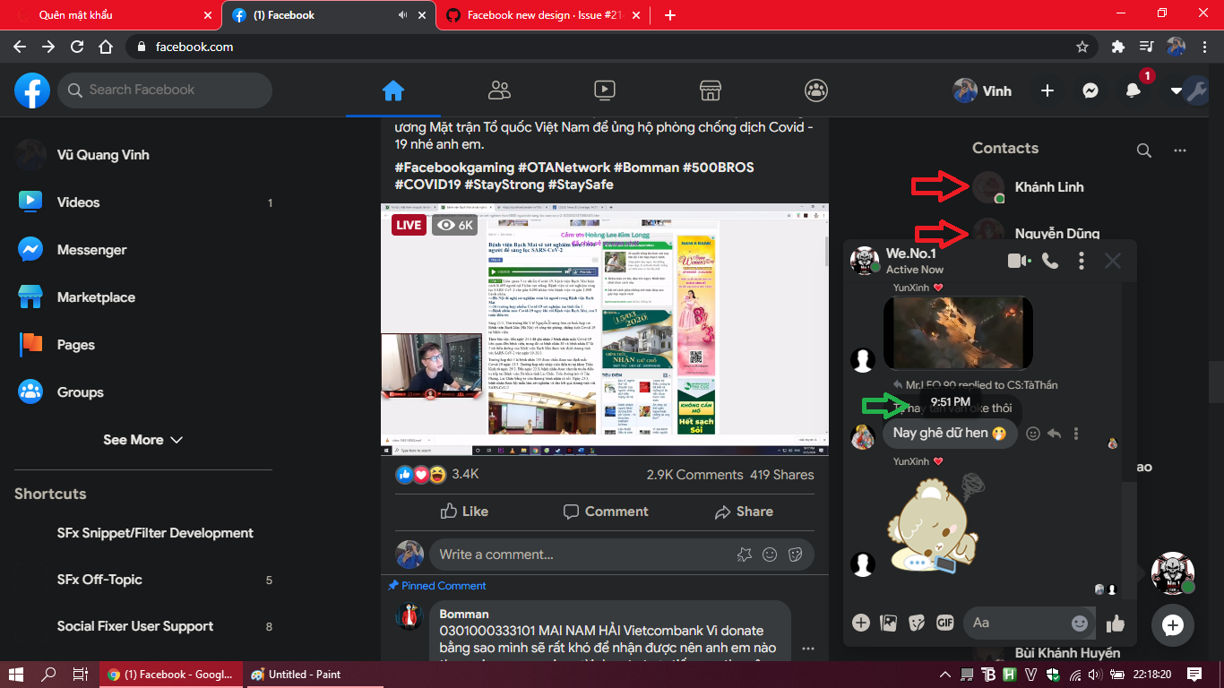Open the Notifications bell icon
Image resolution: width=1224 pixels, height=688 pixels.
pos(1133,90)
